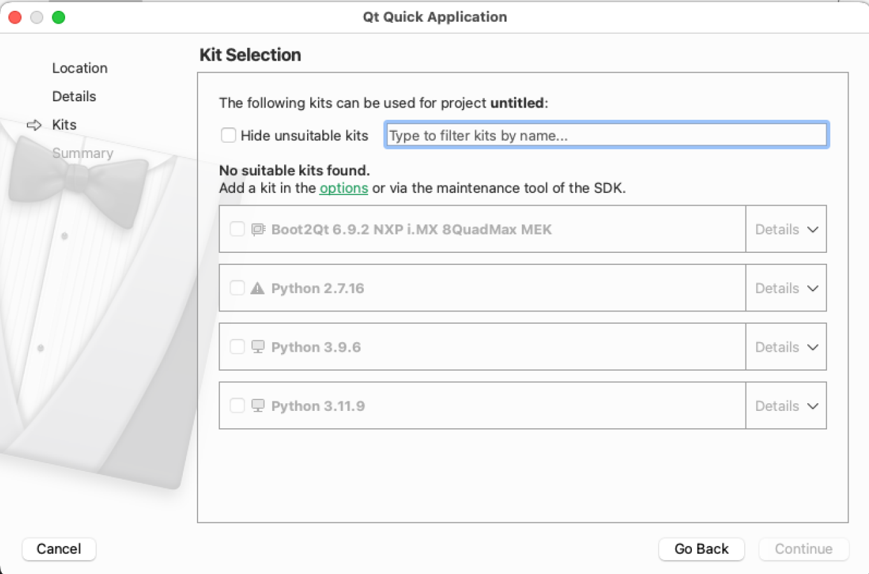
Task: Click the arrow icon next to Kits step
Action: click(34, 125)
